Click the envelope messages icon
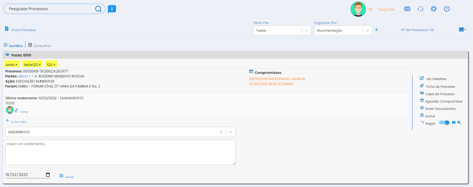This screenshot has width=473, height=187. click(407, 9)
